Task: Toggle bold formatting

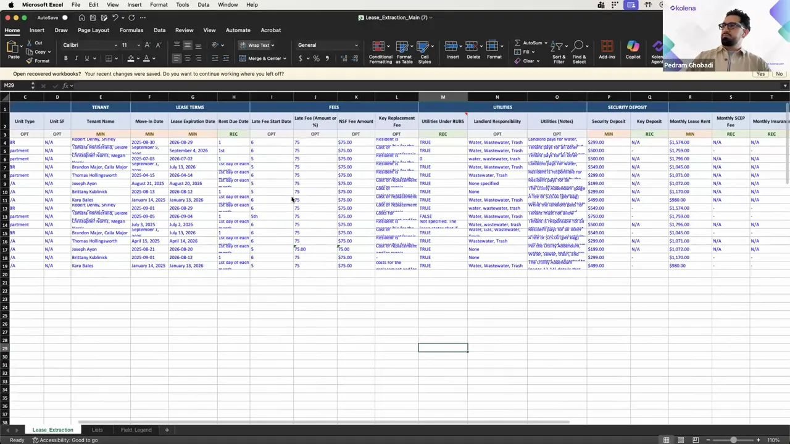Action: (65, 58)
